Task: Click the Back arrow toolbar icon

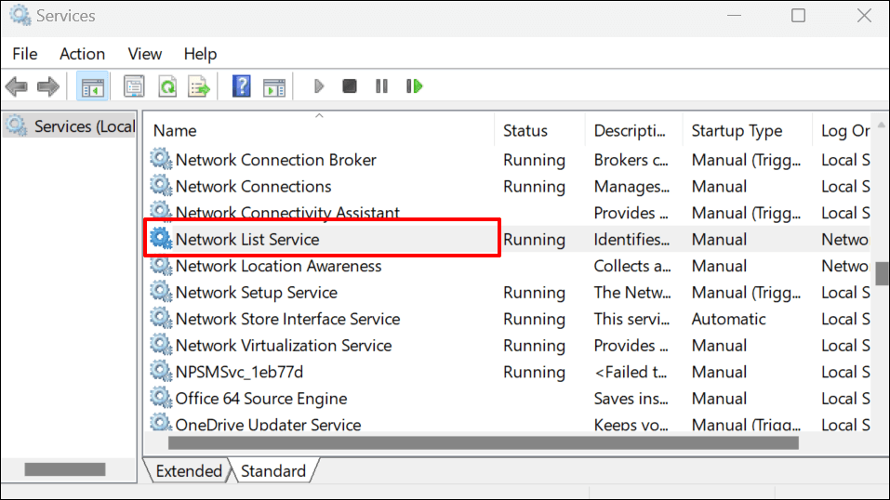Action: coord(16,86)
